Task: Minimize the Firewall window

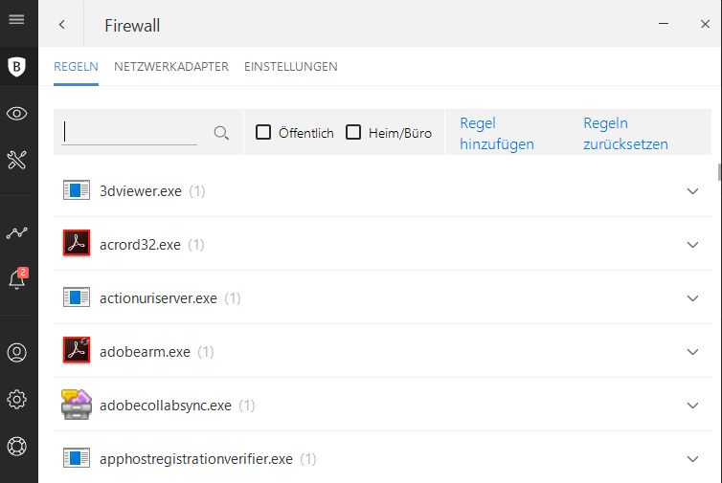Action: click(664, 24)
